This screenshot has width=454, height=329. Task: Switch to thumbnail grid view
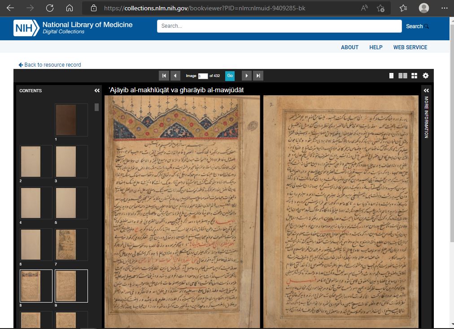[x=415, y=76]
